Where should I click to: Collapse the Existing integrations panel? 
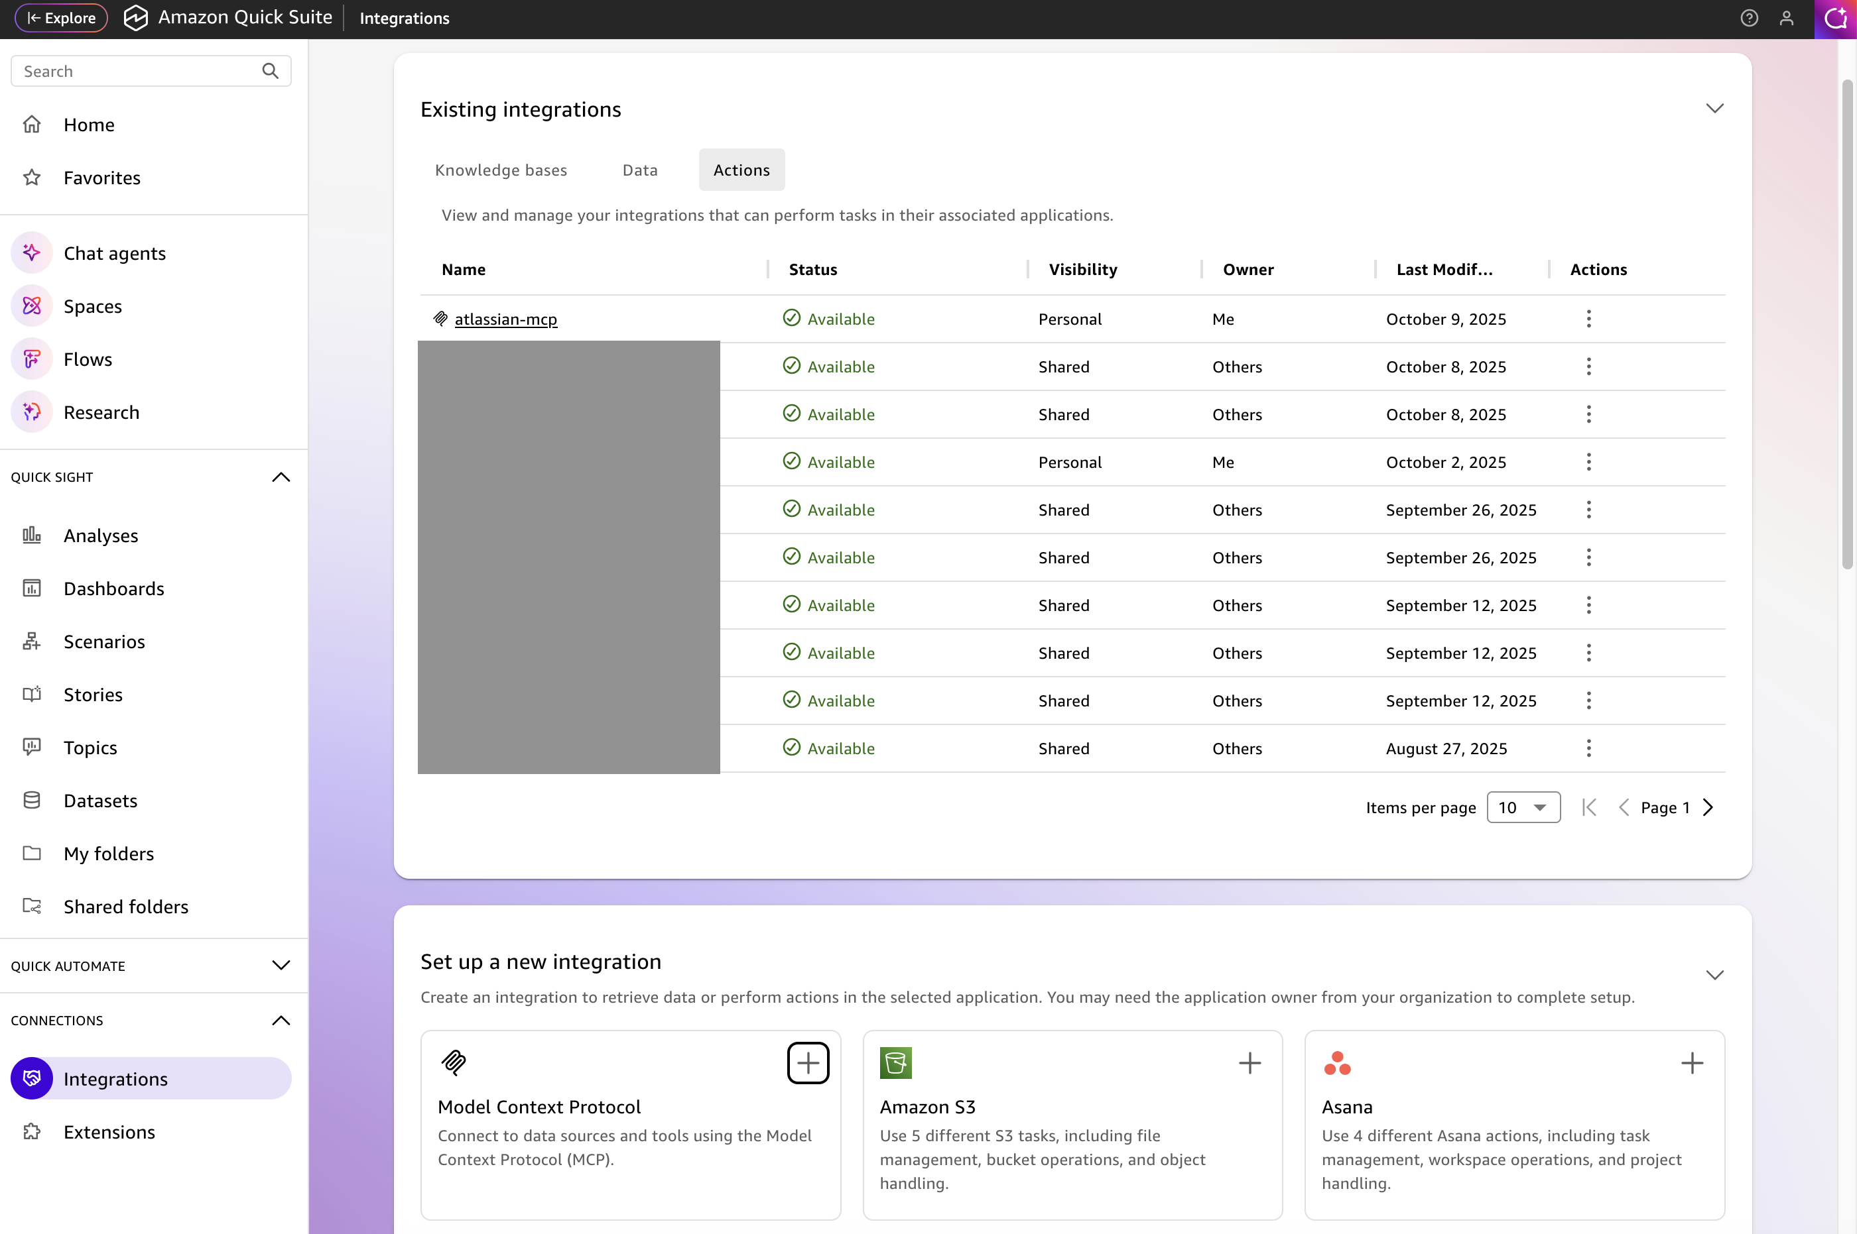pos(1714,109)
